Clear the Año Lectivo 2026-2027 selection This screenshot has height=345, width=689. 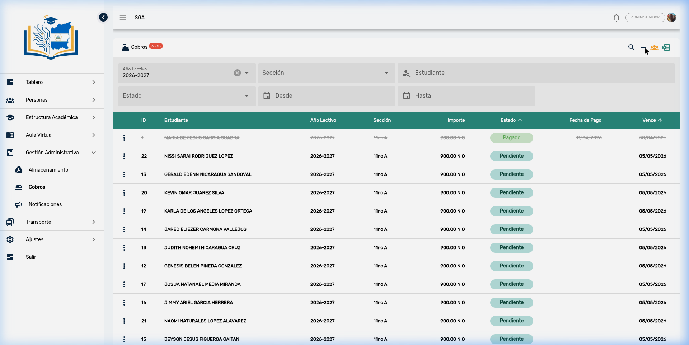tap(237, 73)
